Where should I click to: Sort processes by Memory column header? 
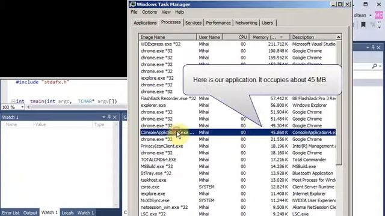(x=269, y=37)
